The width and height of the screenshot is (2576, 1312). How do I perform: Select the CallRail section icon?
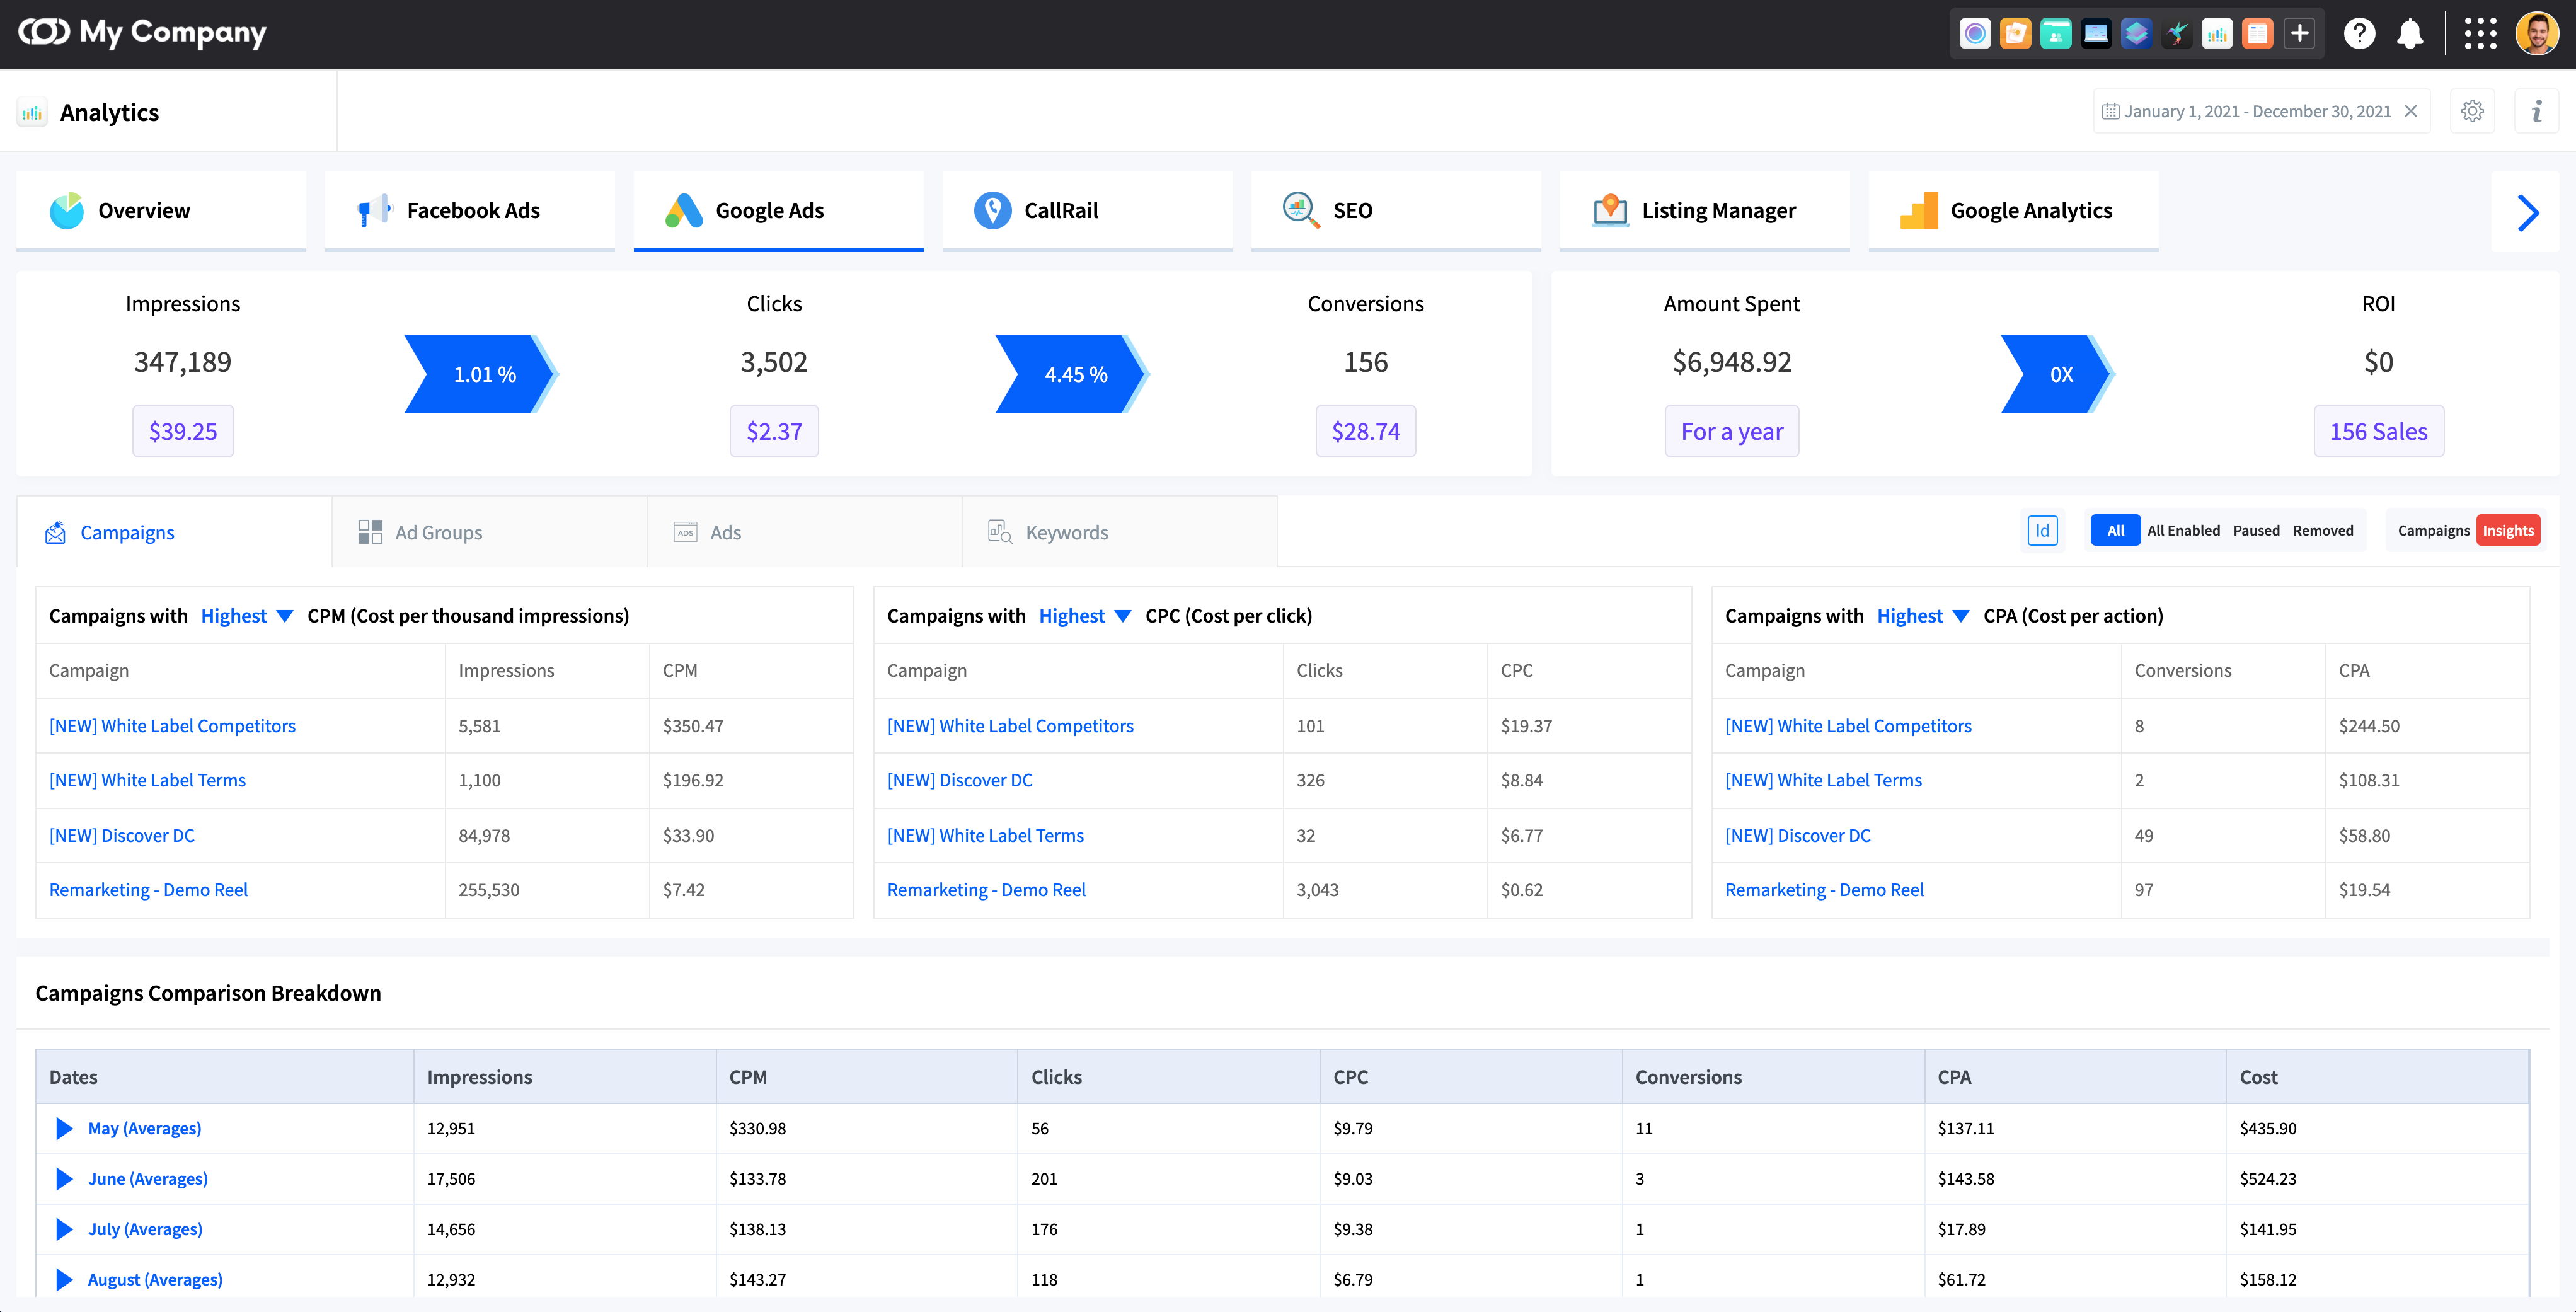pos(991,210)
